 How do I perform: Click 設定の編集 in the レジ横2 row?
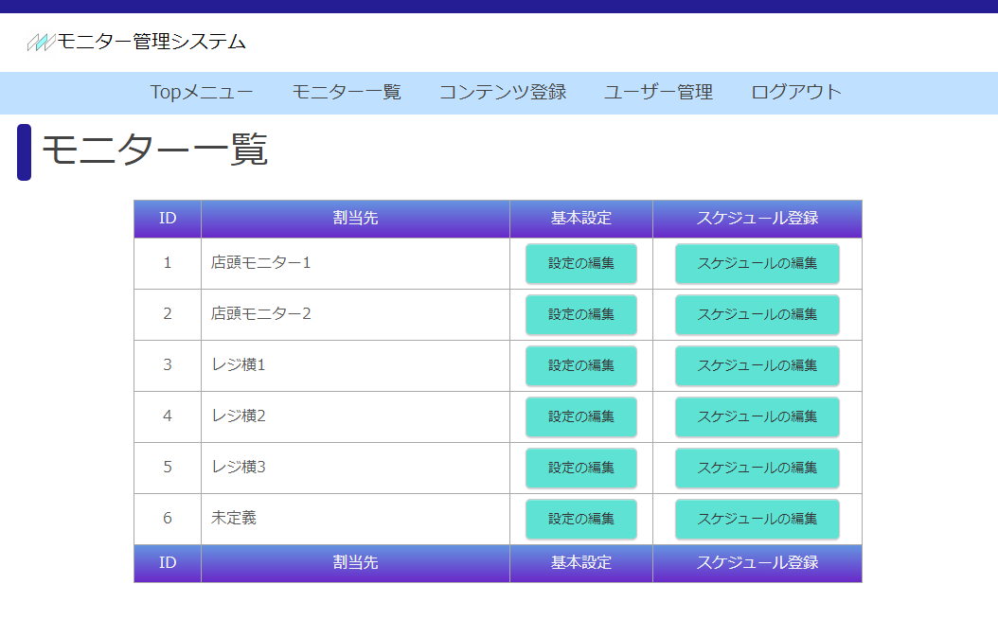581,416
